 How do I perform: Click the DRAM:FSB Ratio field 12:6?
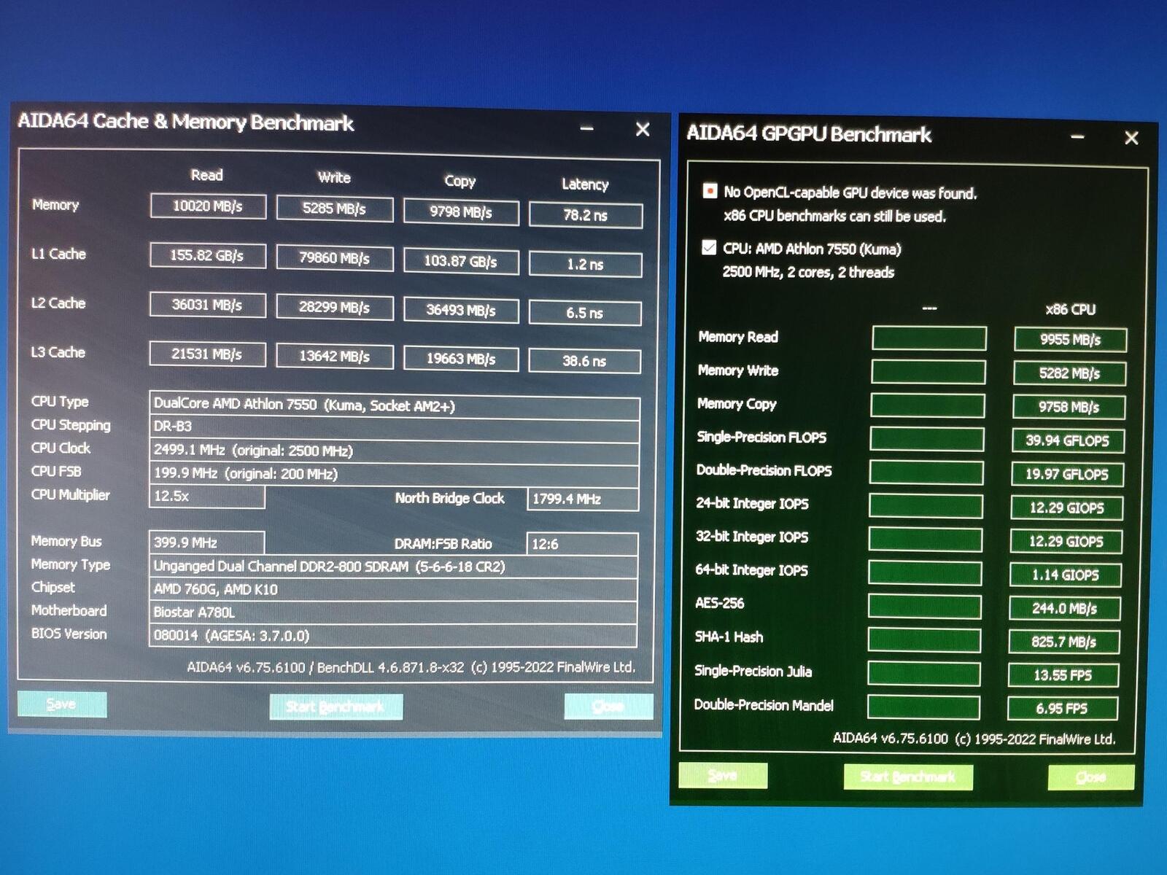[x=582, y=544]
